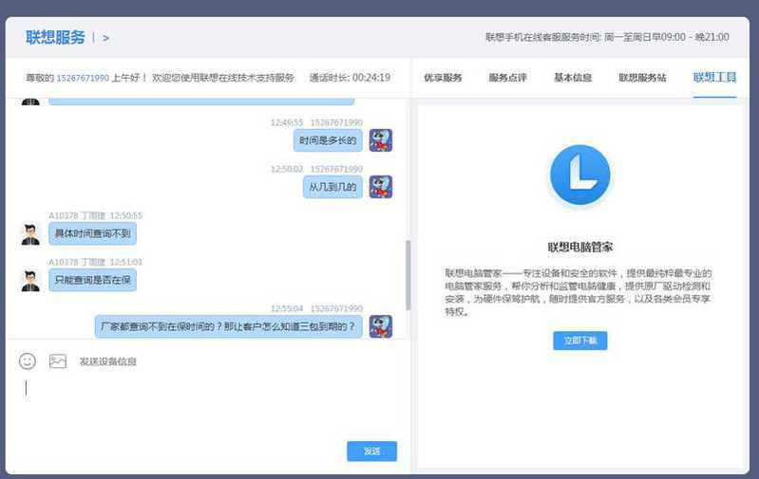Switch to the 服务点评 tab

point(508,78)
